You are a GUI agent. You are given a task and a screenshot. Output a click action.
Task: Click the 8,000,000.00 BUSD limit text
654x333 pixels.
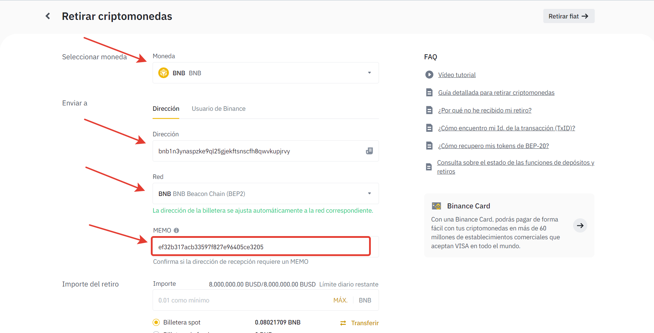[x=262, y=284]
